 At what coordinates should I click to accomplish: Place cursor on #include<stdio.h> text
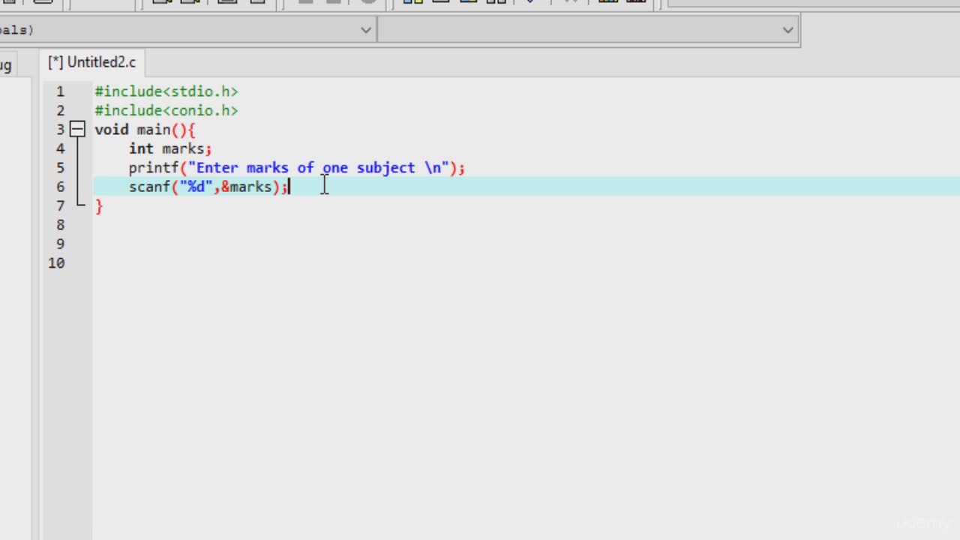click(x=166, y=91)
